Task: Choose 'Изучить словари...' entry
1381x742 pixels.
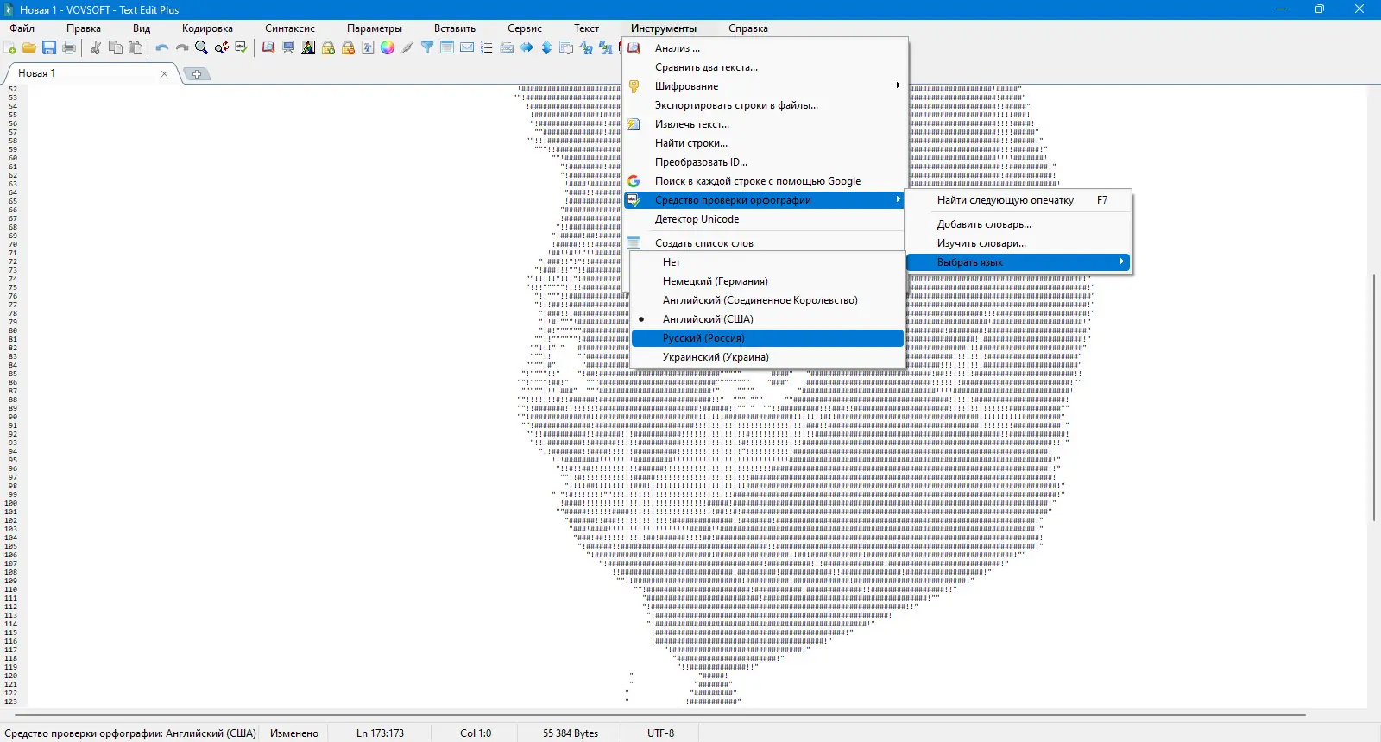Action: point(1018,243)
